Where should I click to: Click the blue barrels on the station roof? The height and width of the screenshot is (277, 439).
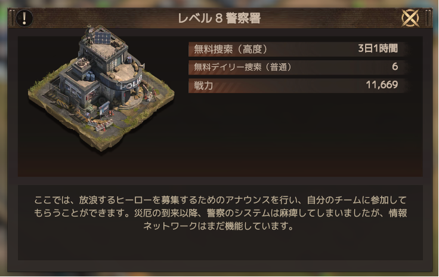(x=90, y=76)
